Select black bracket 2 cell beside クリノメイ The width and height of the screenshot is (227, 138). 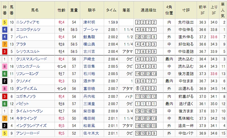pyautogui.click(x=5, y=81)
